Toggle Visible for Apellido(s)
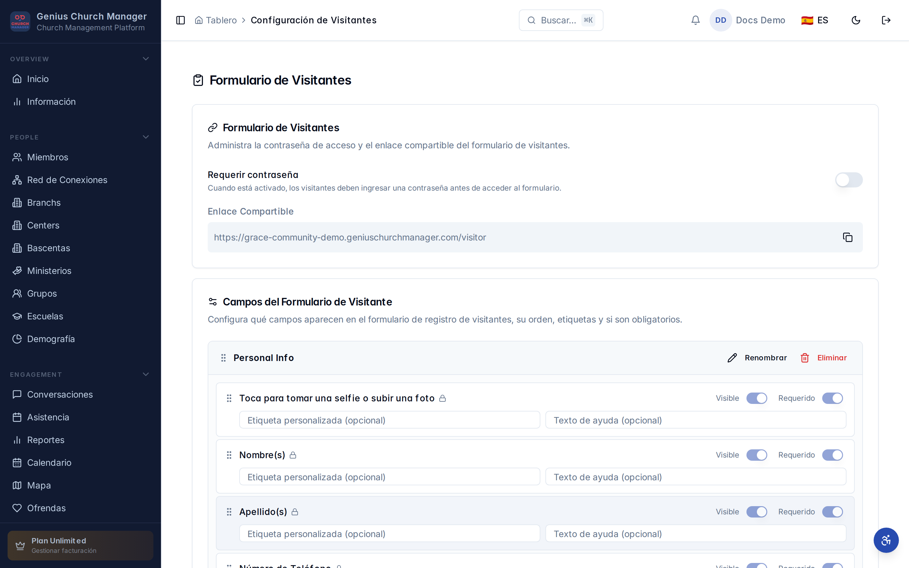Screen dimensions: 909x568 click(x=757, y=512)
